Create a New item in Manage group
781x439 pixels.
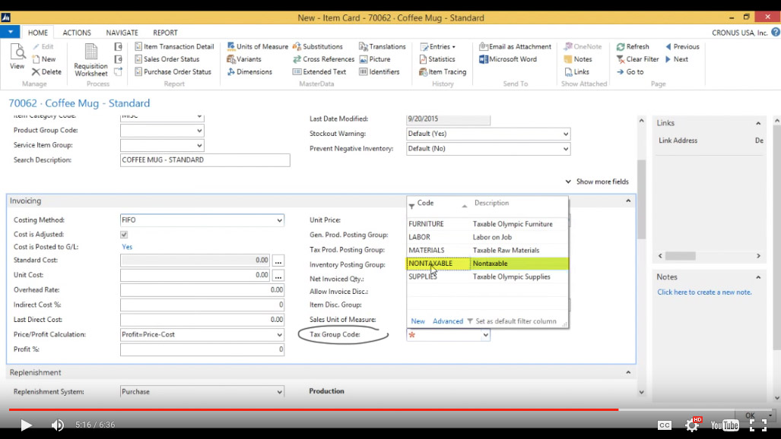(x=44, y=59)
